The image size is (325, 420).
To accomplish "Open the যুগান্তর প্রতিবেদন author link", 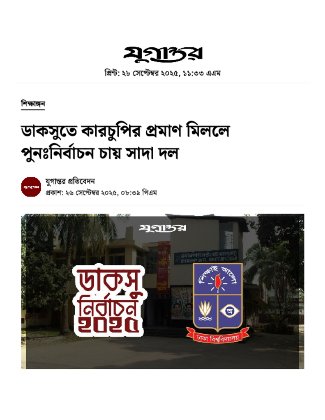I will (70, 181).
